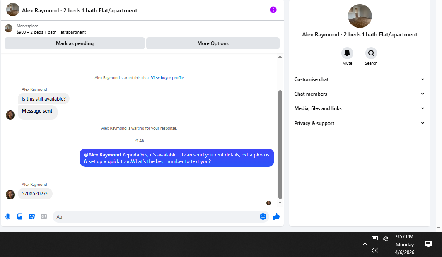Viewport: 442px width, 257px height.
Task: Expand Privacy & support section
Action: tap(360, 123)
